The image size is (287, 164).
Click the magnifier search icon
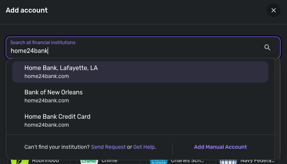coord(267,48)
